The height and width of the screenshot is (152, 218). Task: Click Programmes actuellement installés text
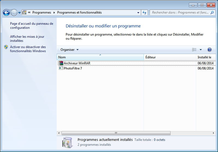point(105,140)
